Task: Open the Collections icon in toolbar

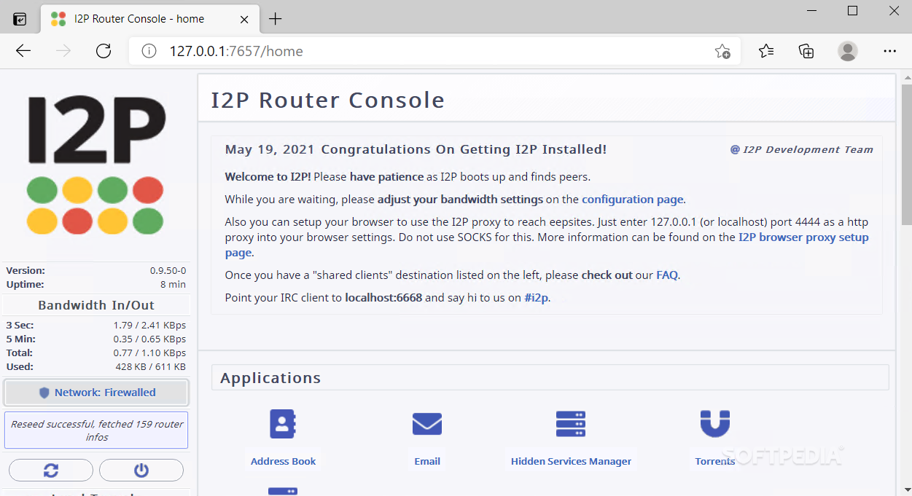Action: [806, 51]
